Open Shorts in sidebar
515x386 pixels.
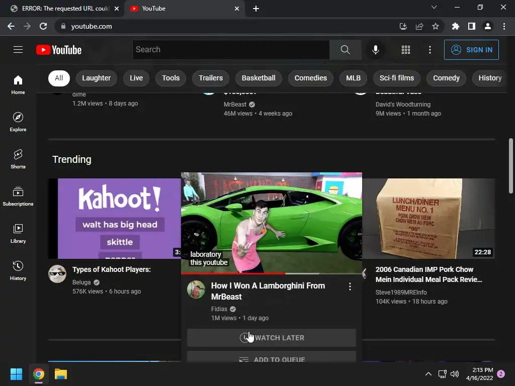(18, 159)
